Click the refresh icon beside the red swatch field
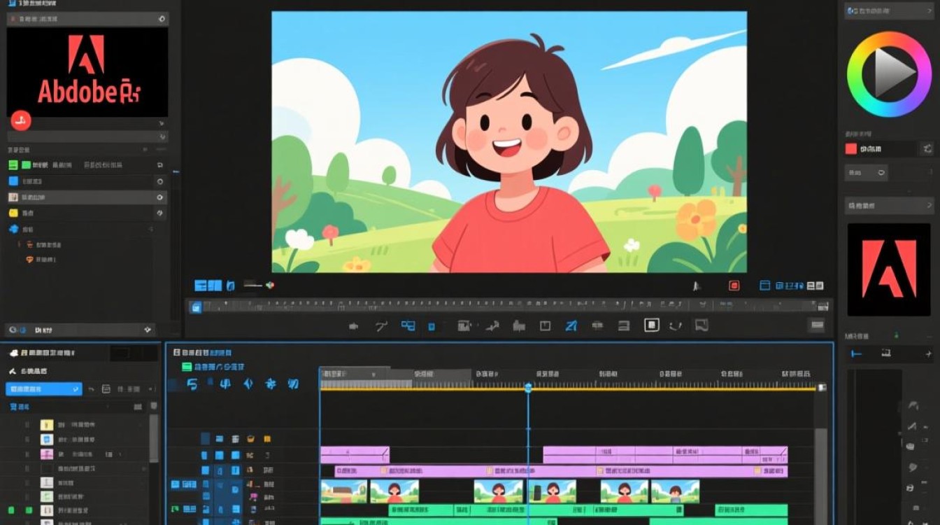The width and height of the screenshot is (940, 525). 927,148
